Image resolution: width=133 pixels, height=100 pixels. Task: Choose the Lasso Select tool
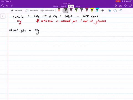pos(32,11)
